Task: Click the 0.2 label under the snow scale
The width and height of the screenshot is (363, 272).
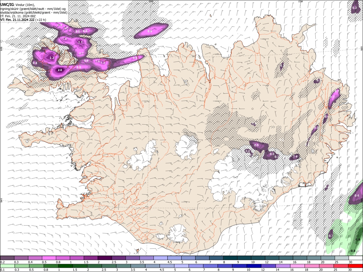Action: coord(2,262)
